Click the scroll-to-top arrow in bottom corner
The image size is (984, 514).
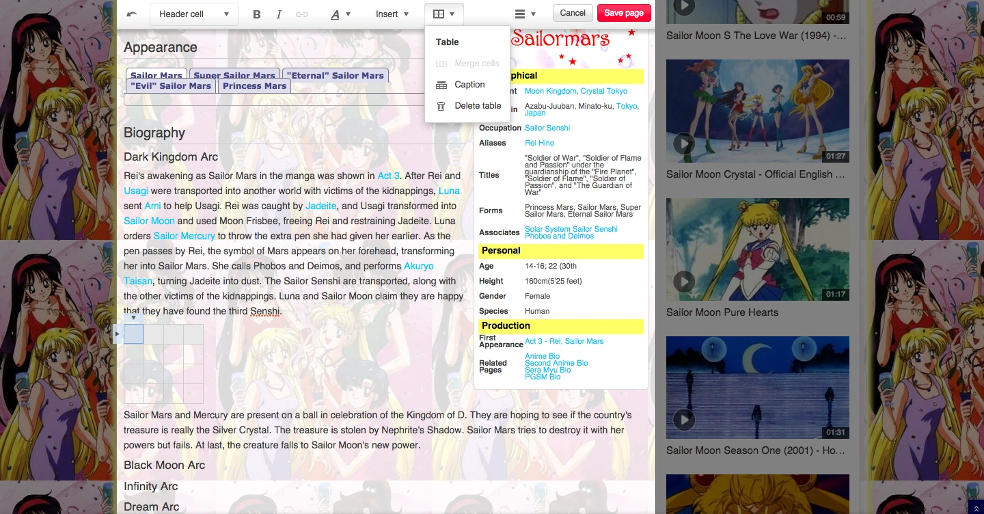[x=976, y=506]
